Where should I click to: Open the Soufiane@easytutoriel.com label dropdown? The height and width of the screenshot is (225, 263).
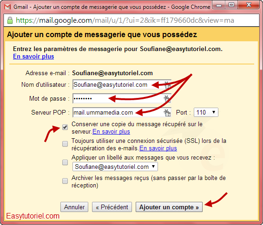[x=115, y=167]
